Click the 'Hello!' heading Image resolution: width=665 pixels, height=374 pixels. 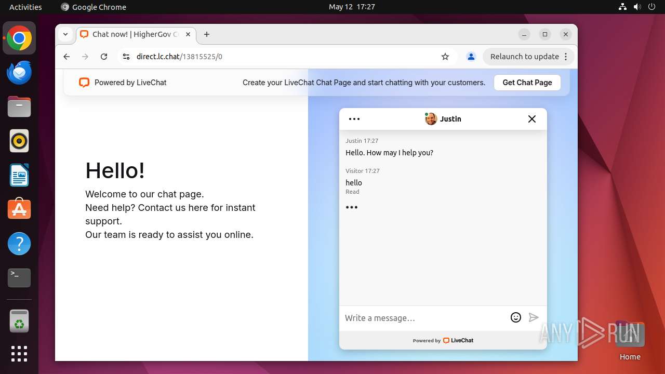(x=115, y=170)
